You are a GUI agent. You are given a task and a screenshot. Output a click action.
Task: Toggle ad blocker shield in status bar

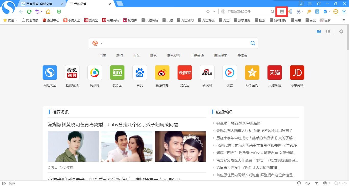click(x=325, y=183)
